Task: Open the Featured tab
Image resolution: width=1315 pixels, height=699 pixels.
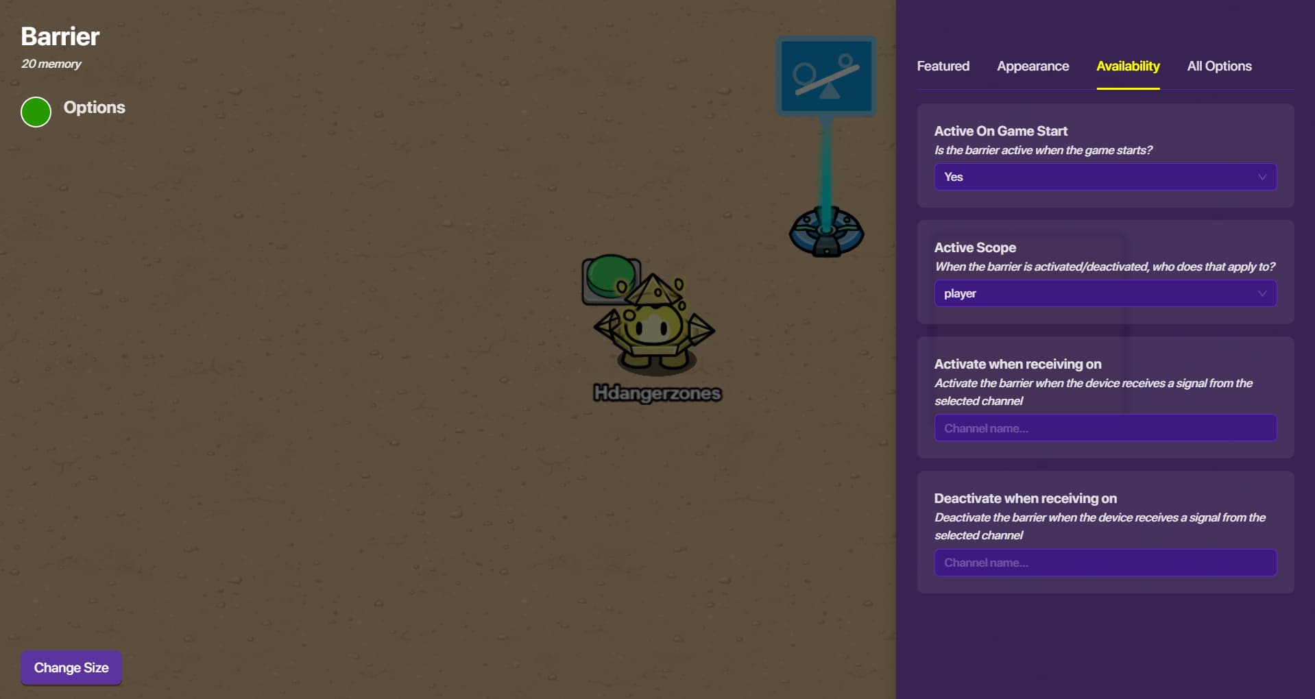Action: point(943,66)
